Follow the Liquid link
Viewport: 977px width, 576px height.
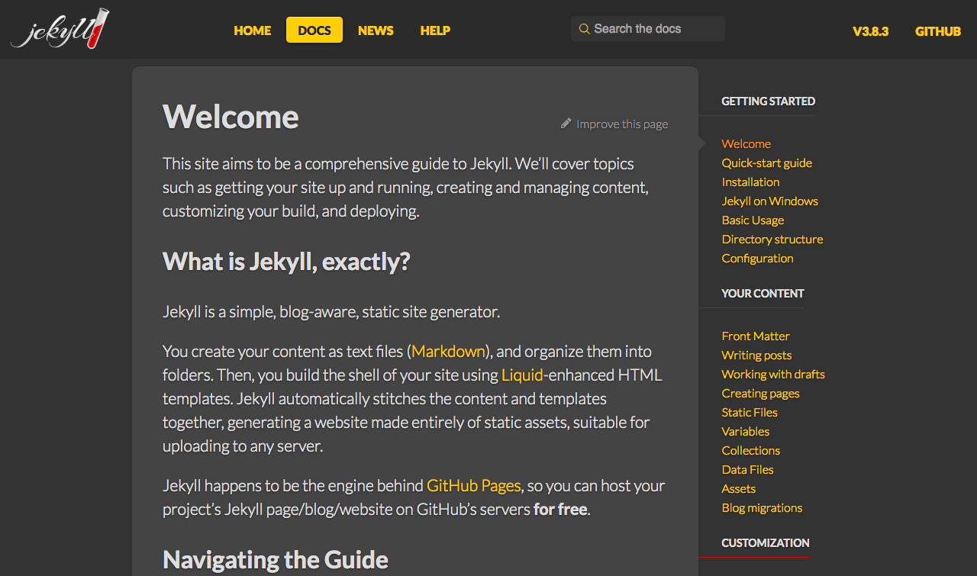(522, 375)
